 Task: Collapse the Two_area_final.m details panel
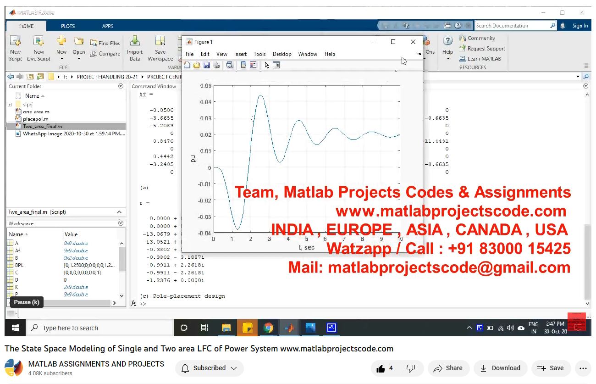coord(119,212)
